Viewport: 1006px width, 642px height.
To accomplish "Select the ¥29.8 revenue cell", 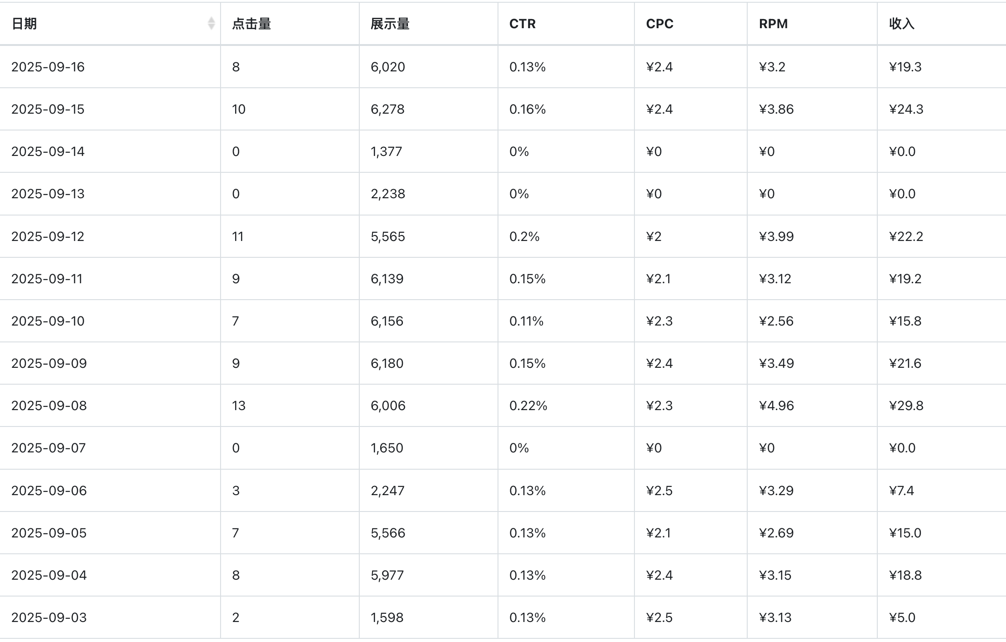I will pyautogui.click(x=906, y=406).
